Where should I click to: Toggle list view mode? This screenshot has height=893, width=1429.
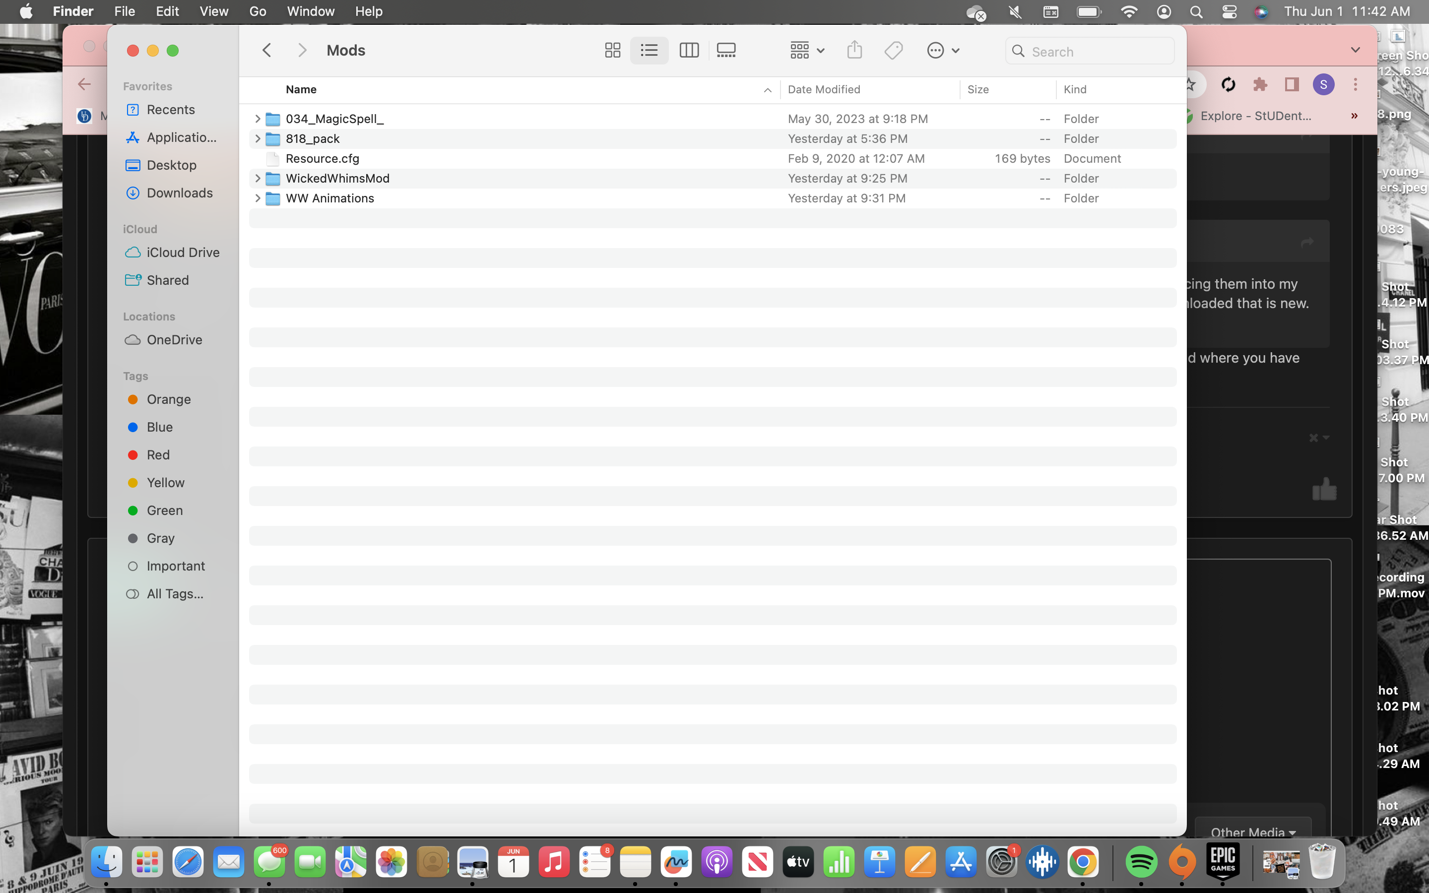[649, 51]
